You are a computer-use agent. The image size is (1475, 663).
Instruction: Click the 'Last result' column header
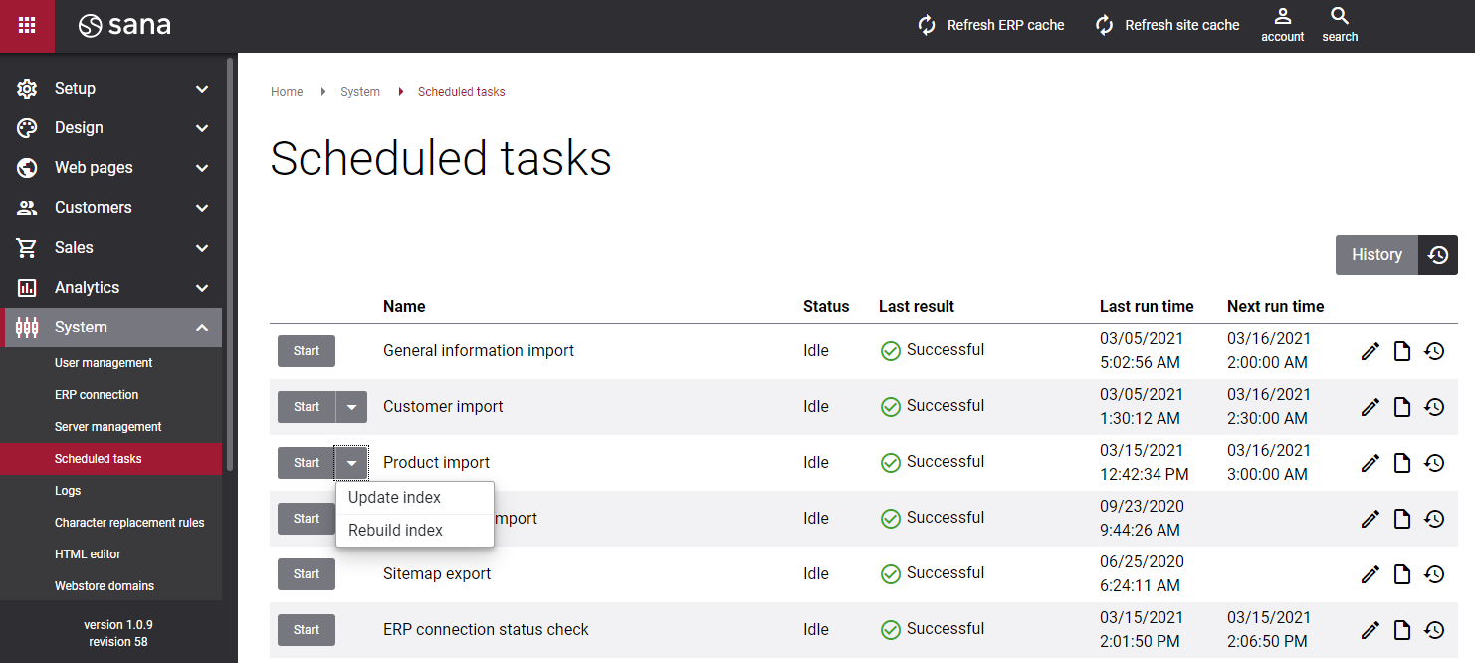point(917,307)
